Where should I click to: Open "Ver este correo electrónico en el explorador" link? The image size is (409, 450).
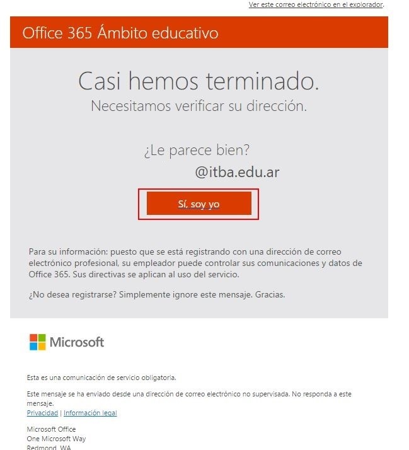click(316, 4)
